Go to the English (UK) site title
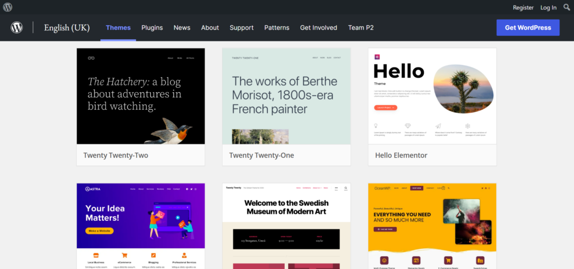This screenshot has height=269, width=574. (67, 28)
